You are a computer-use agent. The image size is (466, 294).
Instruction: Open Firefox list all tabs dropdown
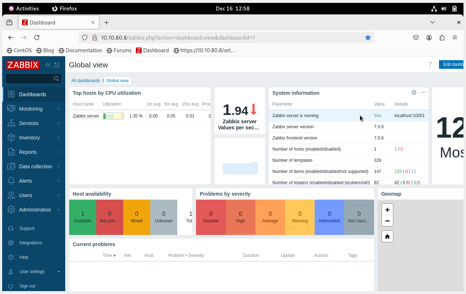click(x=432, y=22)
